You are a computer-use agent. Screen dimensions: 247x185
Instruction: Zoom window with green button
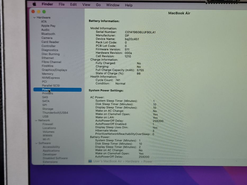(44, 12)
